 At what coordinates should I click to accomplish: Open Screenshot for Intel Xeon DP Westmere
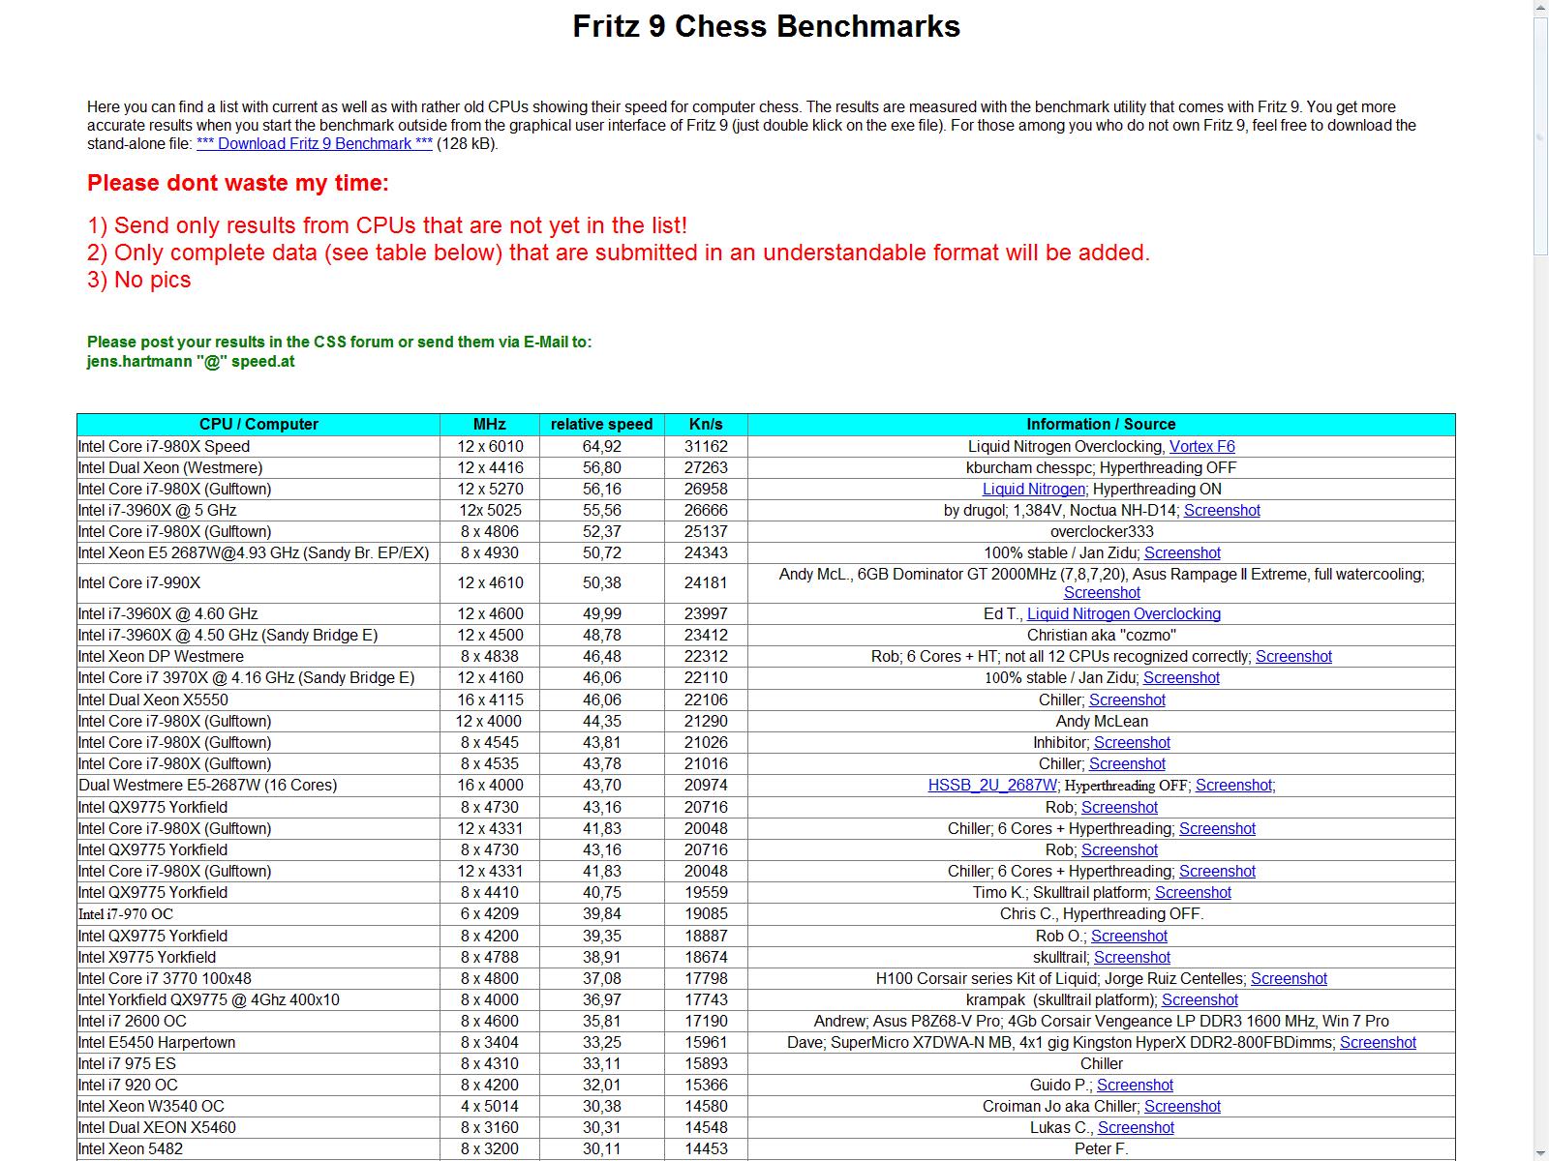(1293, 657)
